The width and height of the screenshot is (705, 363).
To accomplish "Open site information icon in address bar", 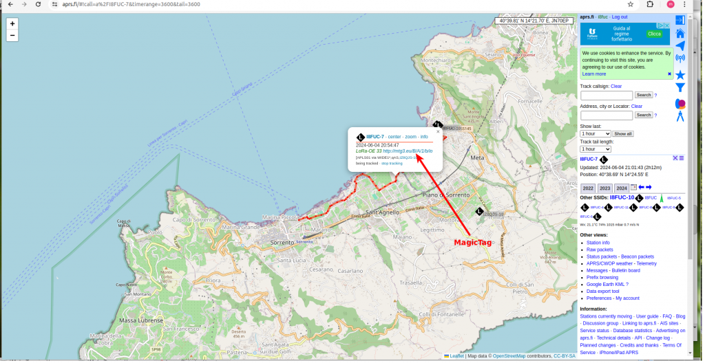I will 54,4.
